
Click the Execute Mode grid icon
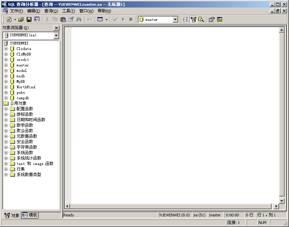click(100, 20)
